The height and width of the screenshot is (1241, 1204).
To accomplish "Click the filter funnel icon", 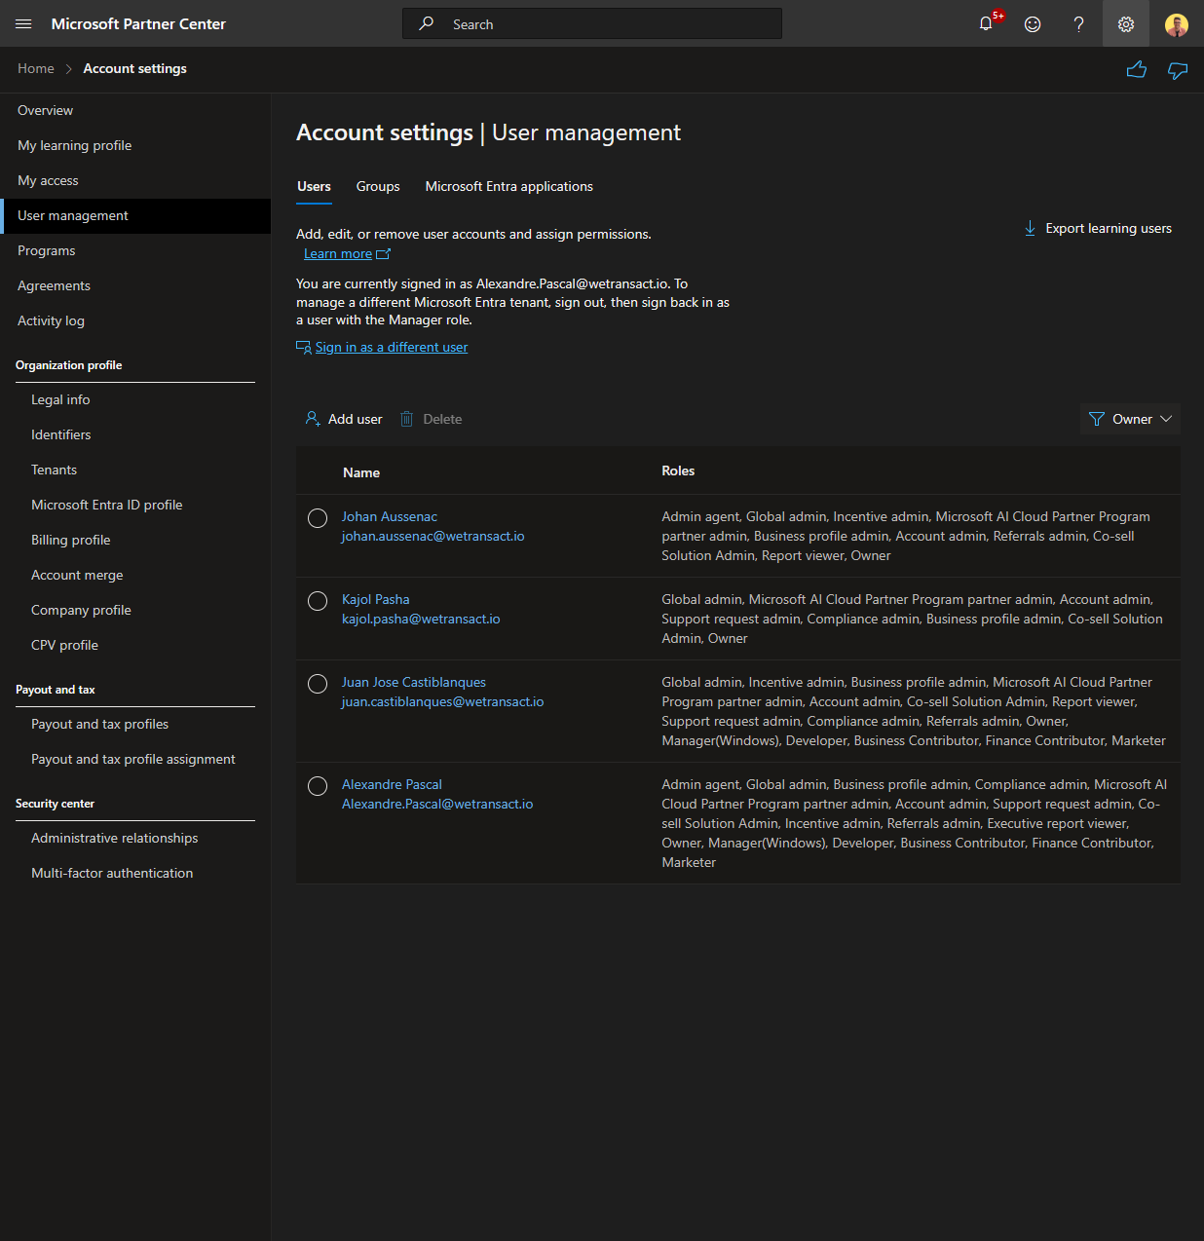I will pyautogui.click(x=1097, y=419).
